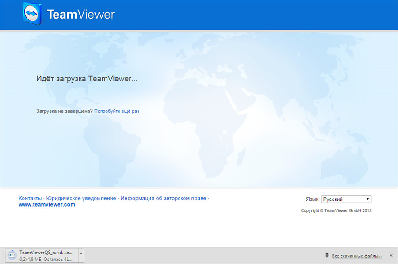Click the 'Copyright © TeamViewer GmbH 2015' text
This screenshot has width=398, height=264.
pos(336,210)
